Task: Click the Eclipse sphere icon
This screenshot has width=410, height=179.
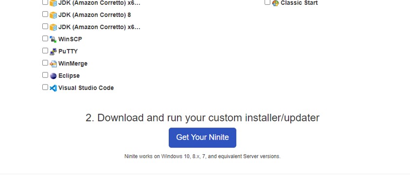Action: pyautogui.click(x=53, y=76)
